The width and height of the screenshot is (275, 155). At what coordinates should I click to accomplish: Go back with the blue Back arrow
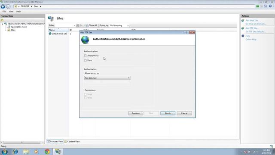[3, 6]
